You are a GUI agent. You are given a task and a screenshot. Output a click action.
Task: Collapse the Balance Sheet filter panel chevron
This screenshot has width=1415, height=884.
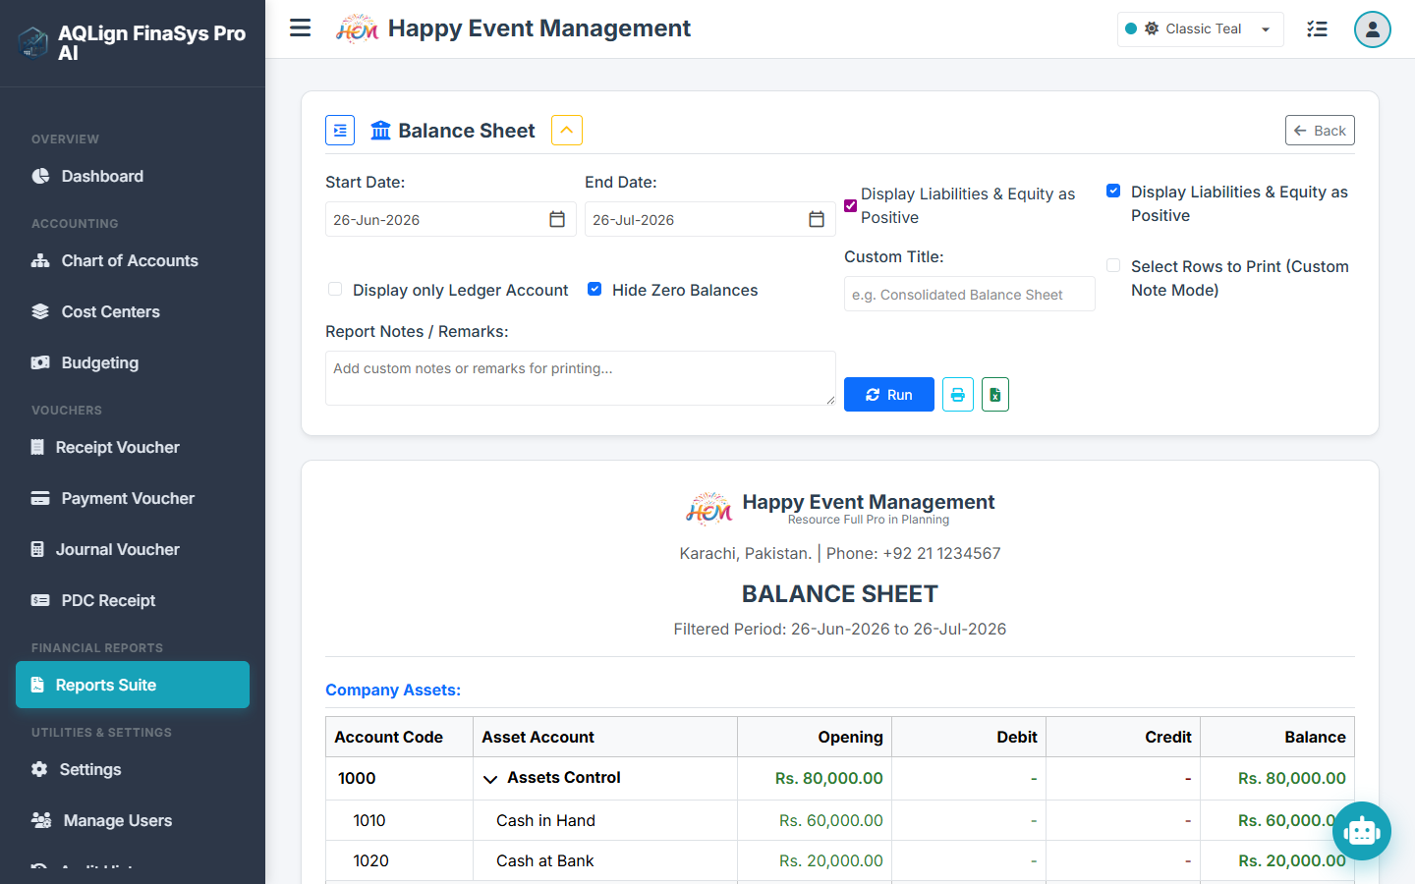click(567, 130)
